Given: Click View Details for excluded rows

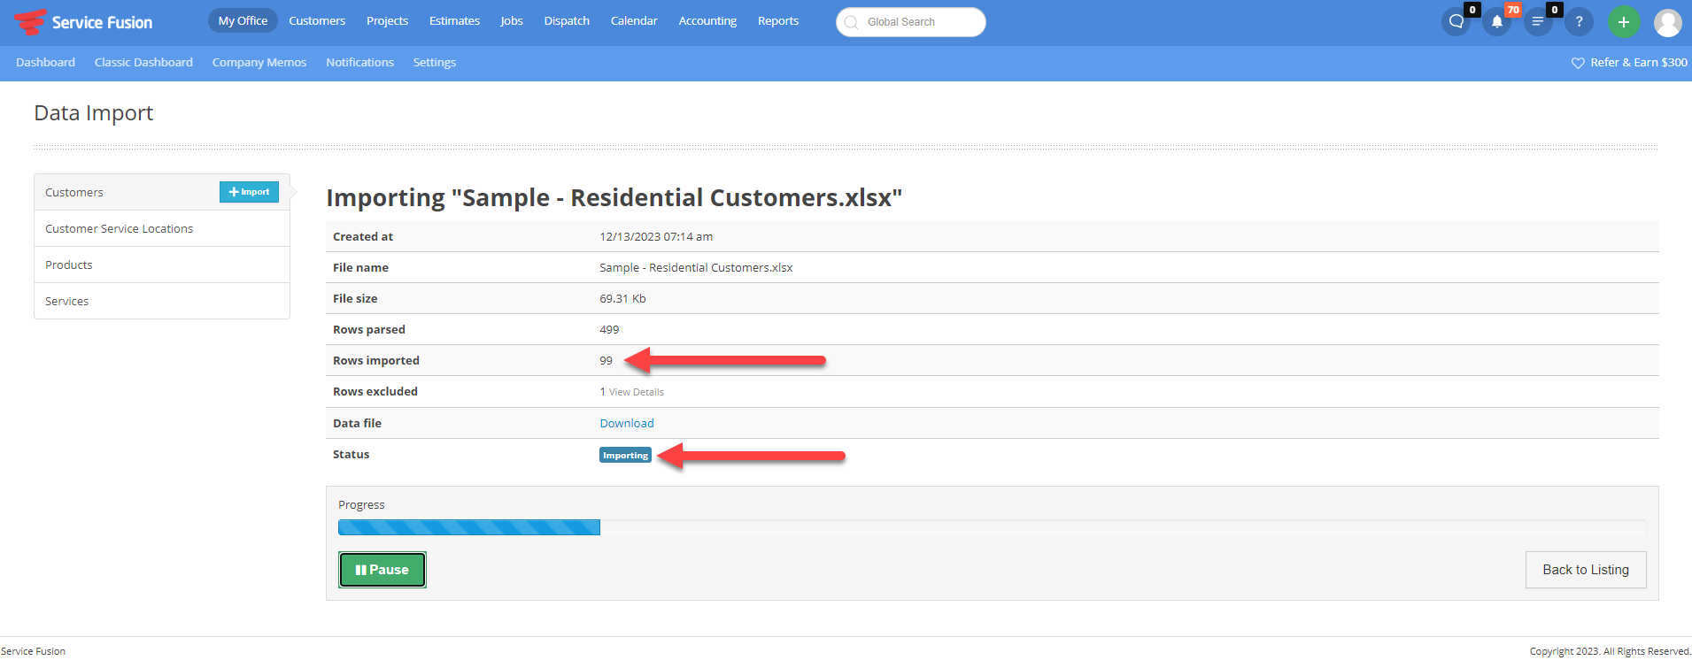Looking at the screenshot, I should point(637,392).
